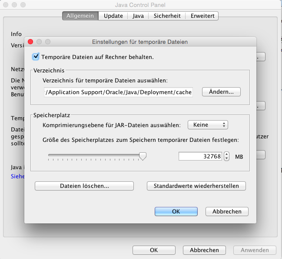Go to the Sicherheit tab
282x259 pixels.
point(167,16)
